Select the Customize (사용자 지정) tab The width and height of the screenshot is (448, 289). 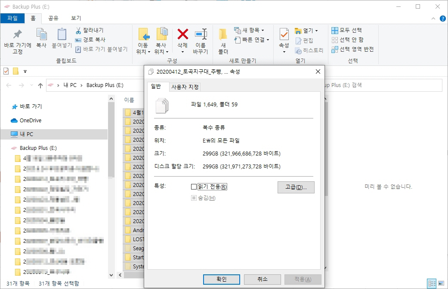click(185, 87)
